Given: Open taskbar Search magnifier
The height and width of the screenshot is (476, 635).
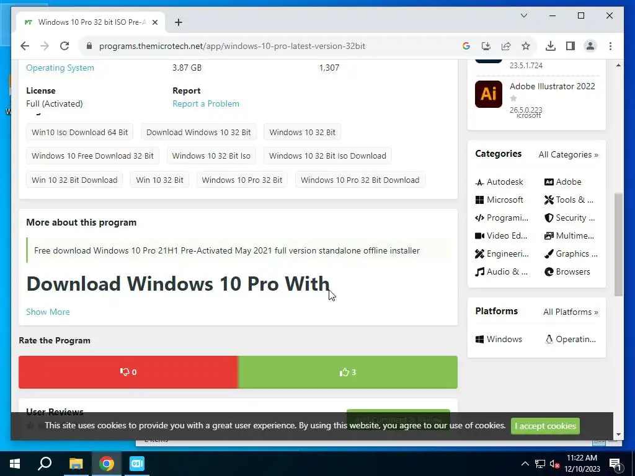Looking at the screenshot, I should point(45,464).
